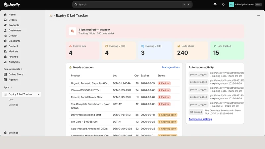Image resolution: width=265 pixels, height=149 pixels.
Task: Click the Analytics bar chart icon
Action: (x=5, y=62)
